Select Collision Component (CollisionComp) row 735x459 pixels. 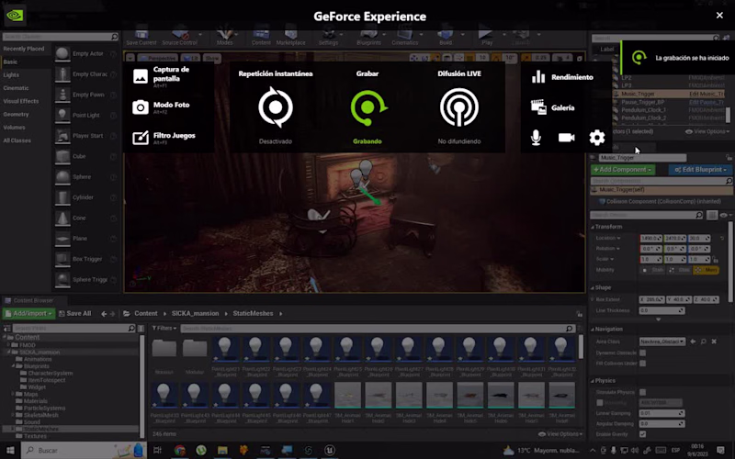click(661, 201)
